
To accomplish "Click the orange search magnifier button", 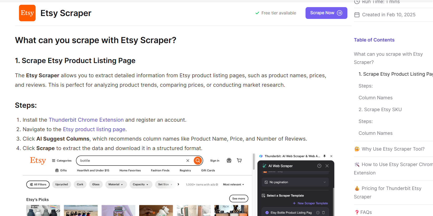I will pyautogui.click(x=198, y=161).
